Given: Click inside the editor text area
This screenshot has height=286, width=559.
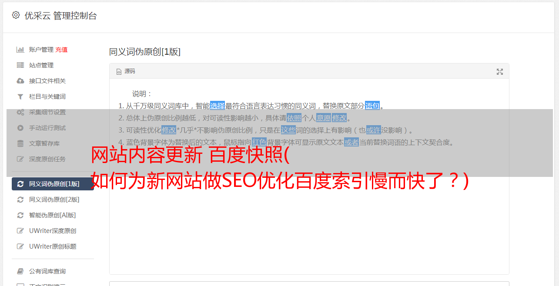Looking at the screenshot, I should [309, 217].
